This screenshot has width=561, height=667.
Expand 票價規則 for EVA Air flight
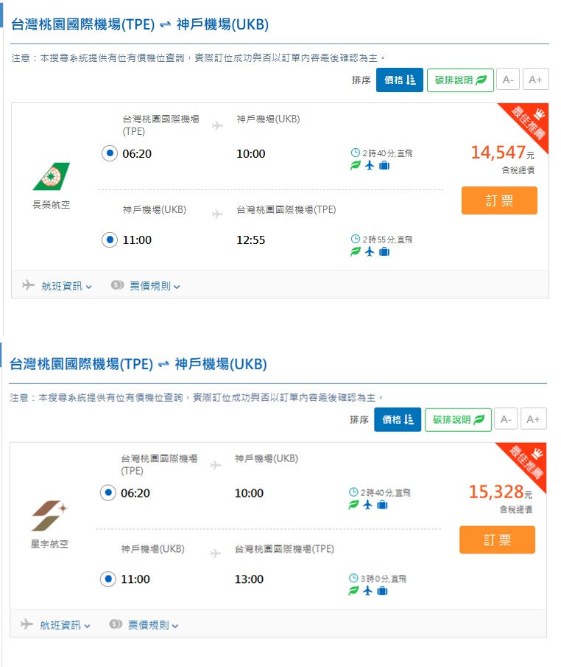point(146,285)
